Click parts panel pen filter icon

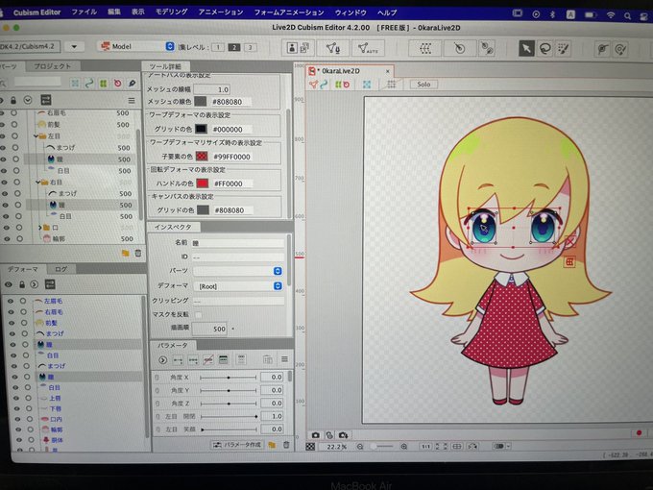tap(132, 83)
